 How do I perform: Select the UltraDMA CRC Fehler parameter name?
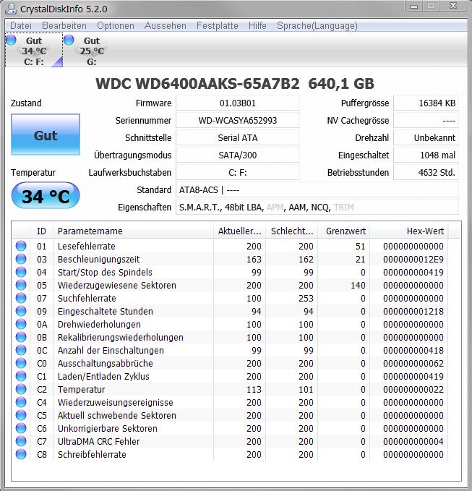click(x=98, y=441)
